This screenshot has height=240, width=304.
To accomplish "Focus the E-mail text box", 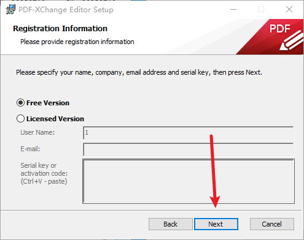I will point(189,149).
